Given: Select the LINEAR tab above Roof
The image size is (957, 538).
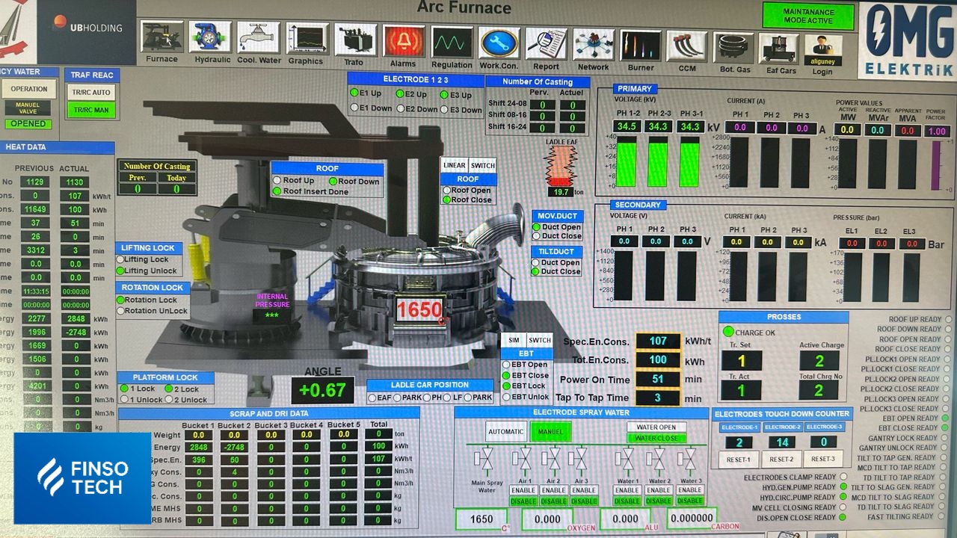Looking at the screenshot, I should pos(454,166).
